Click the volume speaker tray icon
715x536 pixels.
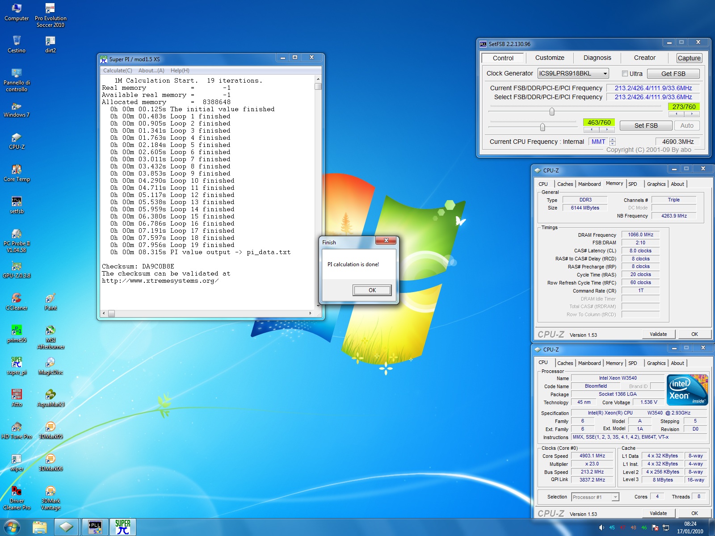(601, 528)
